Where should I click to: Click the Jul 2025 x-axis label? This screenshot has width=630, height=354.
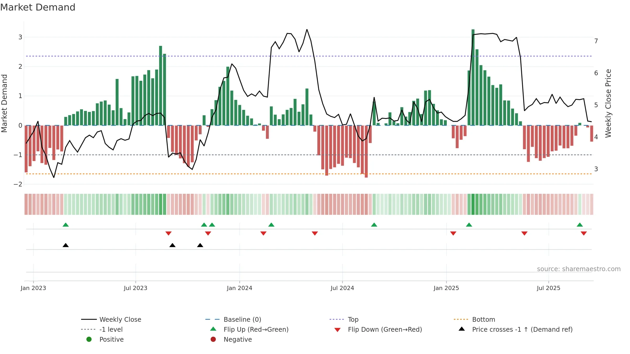[548, 288]
